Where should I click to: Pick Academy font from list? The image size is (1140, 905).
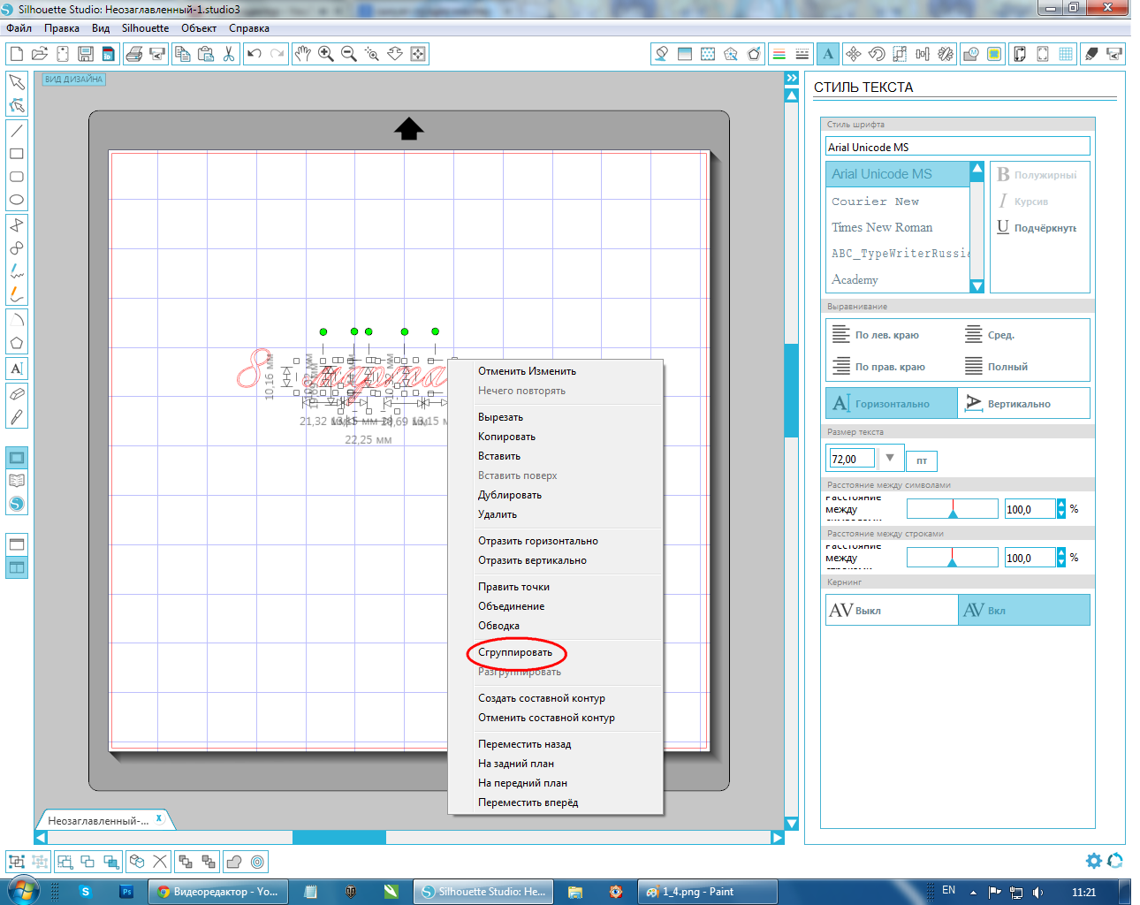[855, 279]
